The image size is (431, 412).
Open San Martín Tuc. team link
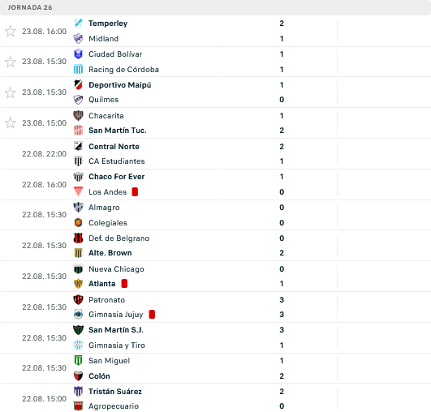click(118, 131)
